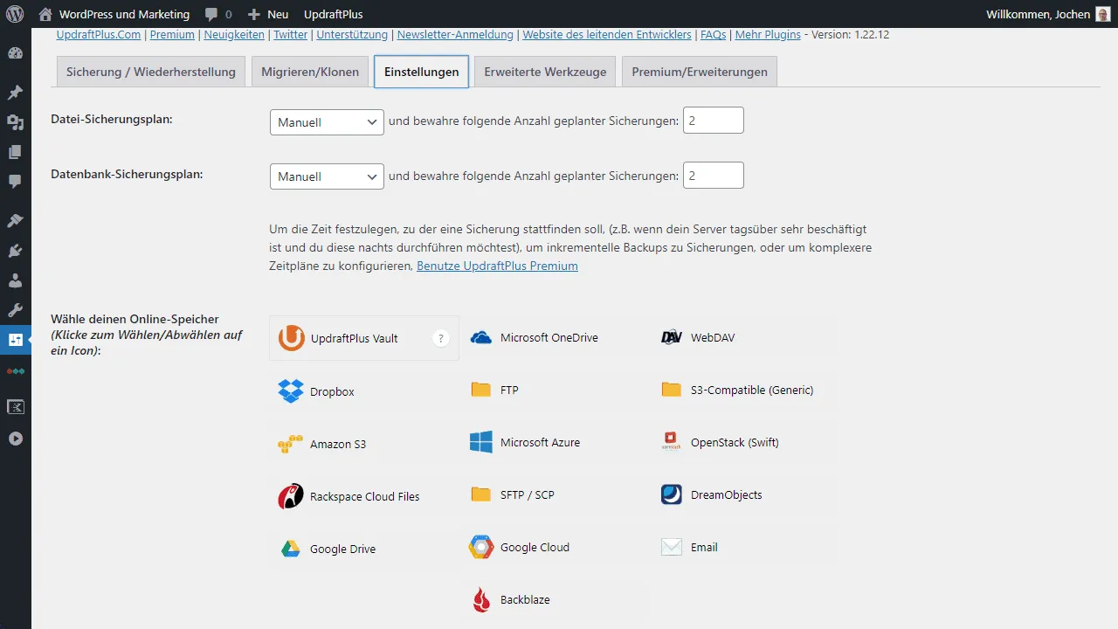The width and height of the screenshot is (1118, 629).
Task: Follow the UpdraftPlus.Com link
Action: pyautogui.click(x=99, y=35)
